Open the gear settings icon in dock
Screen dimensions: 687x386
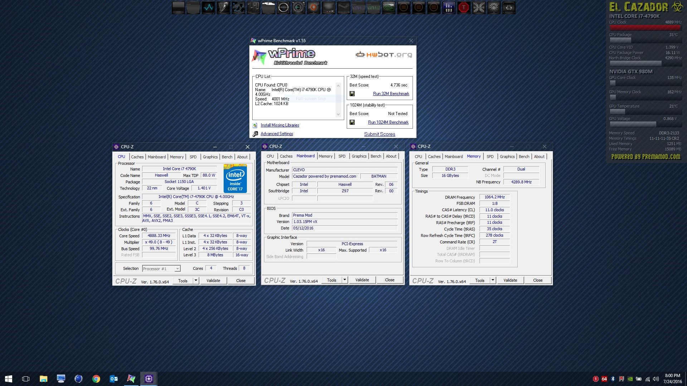(x=494, y=7)
